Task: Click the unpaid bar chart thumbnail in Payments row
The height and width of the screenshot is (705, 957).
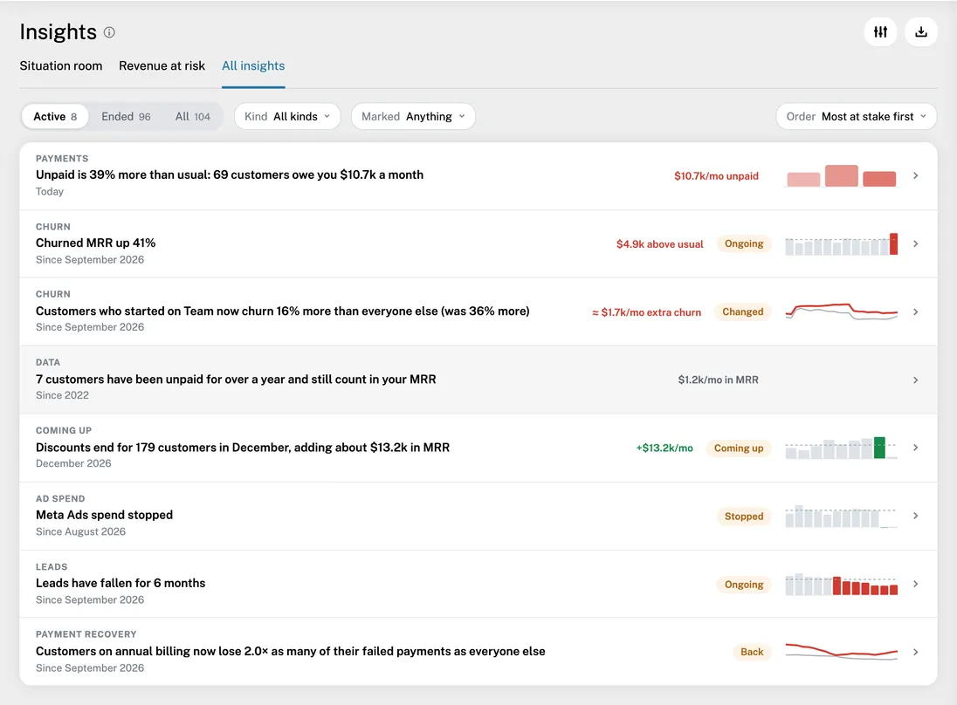Action: point(841,175)
